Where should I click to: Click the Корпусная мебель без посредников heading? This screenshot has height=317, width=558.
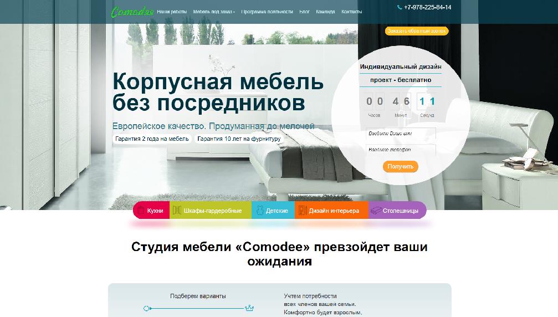(x=218, y=92)
